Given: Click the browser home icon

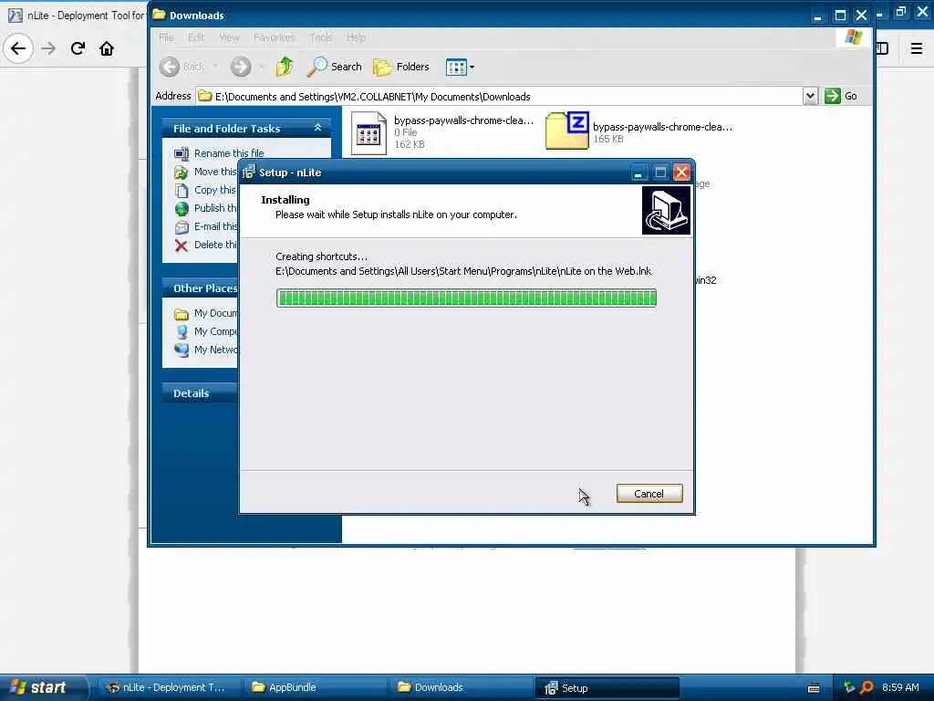Looking at the screenshot, I should 107,48.
